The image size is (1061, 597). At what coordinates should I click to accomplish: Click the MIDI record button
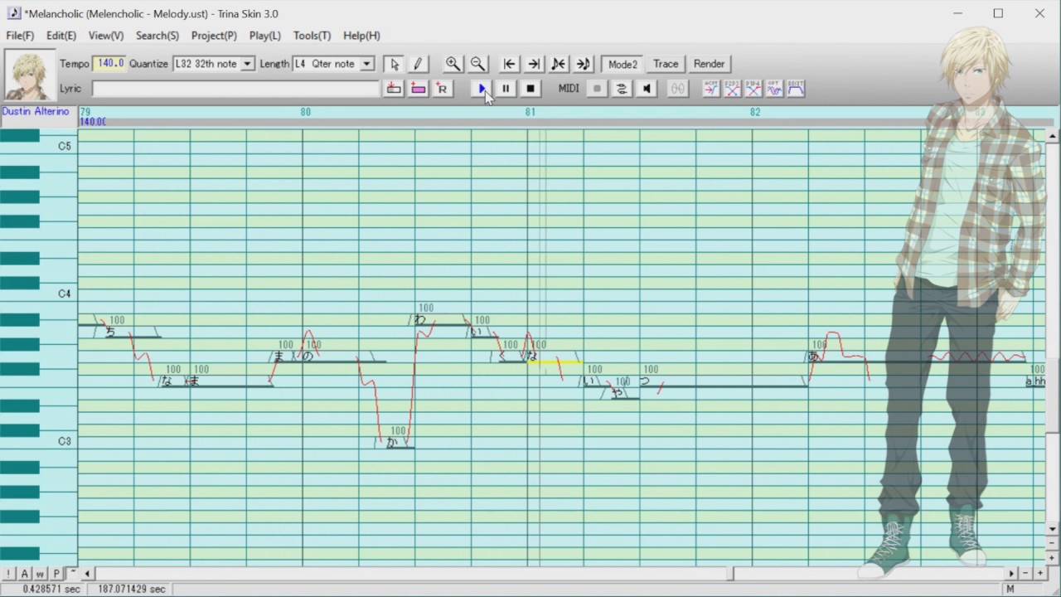coord(597,89)
